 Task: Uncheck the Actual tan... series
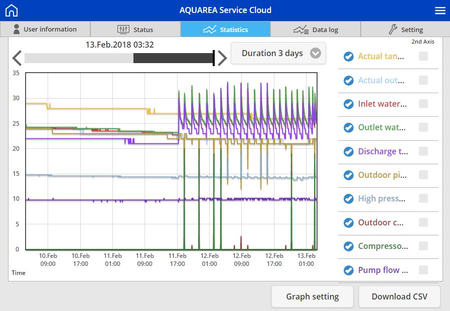point(348,57)
